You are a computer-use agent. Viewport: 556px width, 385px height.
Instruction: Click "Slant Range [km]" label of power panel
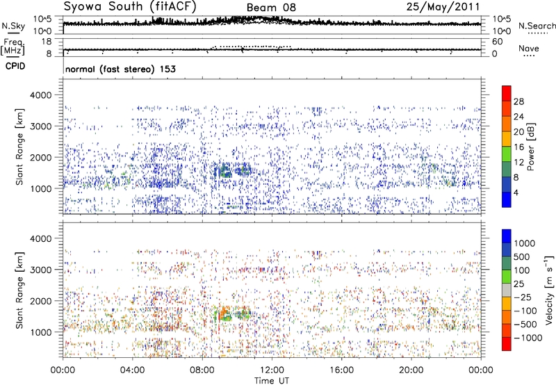coord(19,147)
